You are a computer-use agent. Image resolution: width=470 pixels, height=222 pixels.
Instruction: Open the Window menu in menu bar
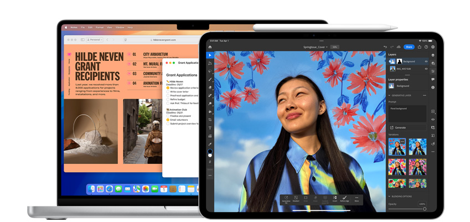pos(119,27)
